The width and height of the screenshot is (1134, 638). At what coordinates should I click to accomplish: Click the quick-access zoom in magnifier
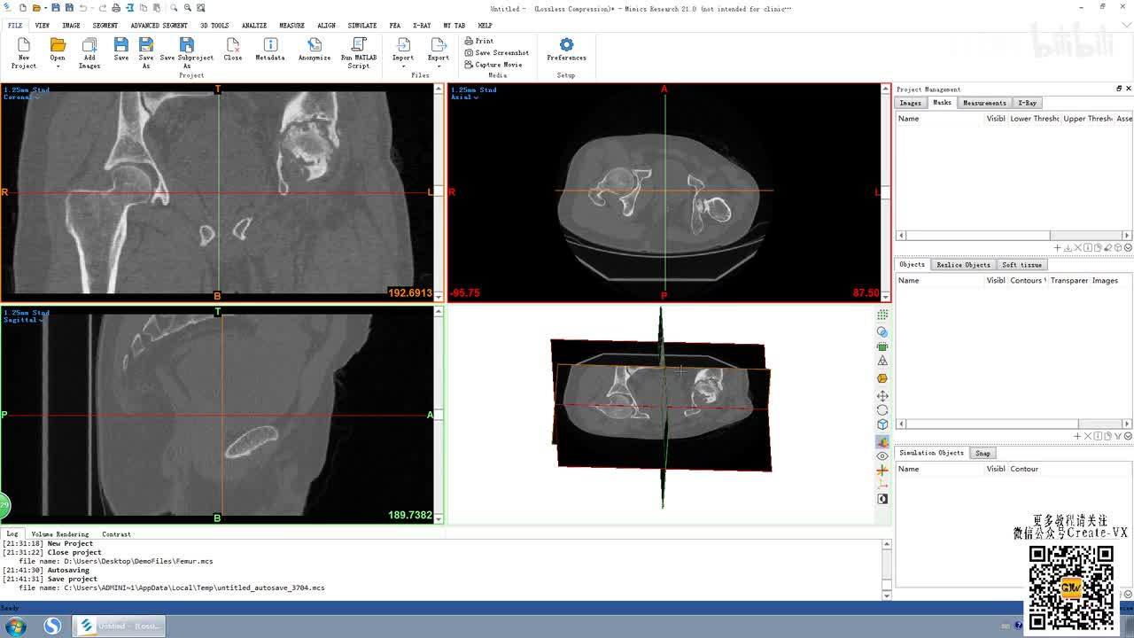pos(174,8)
